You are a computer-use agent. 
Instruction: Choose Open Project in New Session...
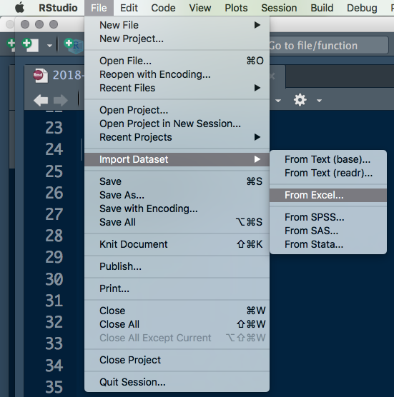click(177, 124)
